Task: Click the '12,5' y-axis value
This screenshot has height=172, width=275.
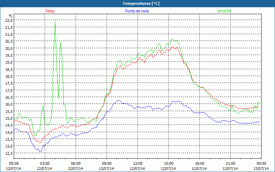Action: [x=9, y=153]
